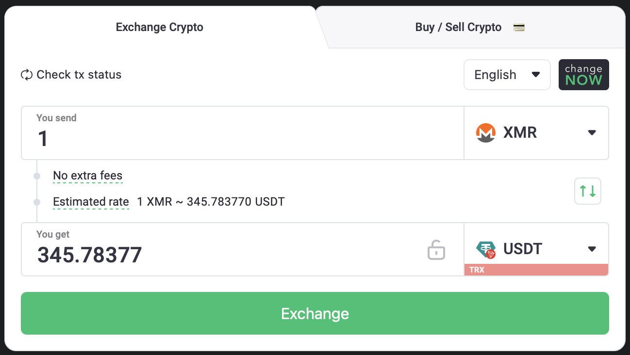Open the English language dropdown

[x=507, y=75]
